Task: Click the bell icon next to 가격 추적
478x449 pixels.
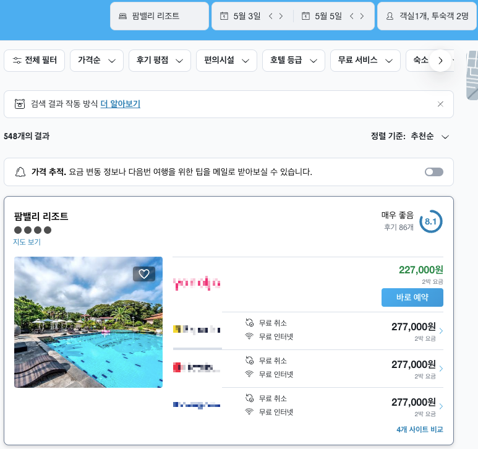Action: point(20,172)
